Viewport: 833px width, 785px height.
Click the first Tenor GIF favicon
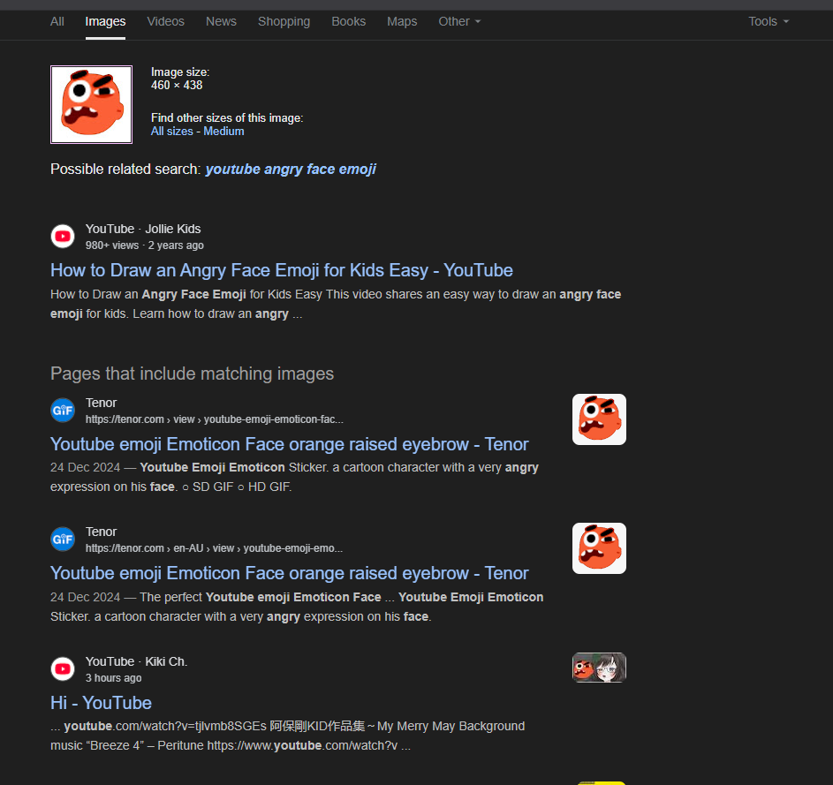click(63, 410)
